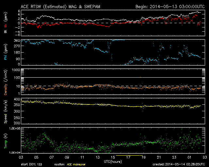Screen dimensions: 209x167
Task: Click the "created: 2014-05-14 02:26:05UTC" footer text
Action: coord(179,164)
